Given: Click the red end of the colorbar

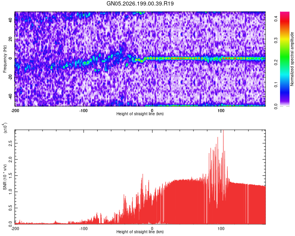Looking at the screenshot, I should [285, 21].
